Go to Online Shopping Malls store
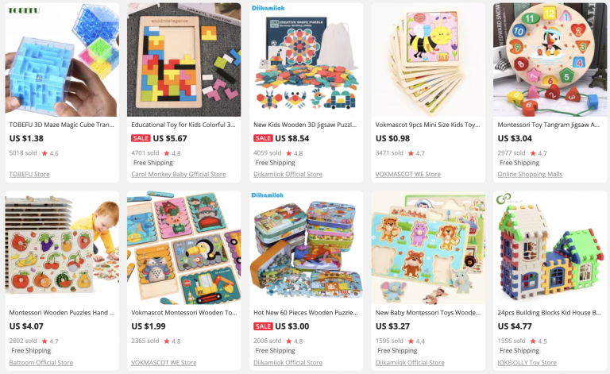Viewport: 610px width, 374px height. [x=530, y=174]
